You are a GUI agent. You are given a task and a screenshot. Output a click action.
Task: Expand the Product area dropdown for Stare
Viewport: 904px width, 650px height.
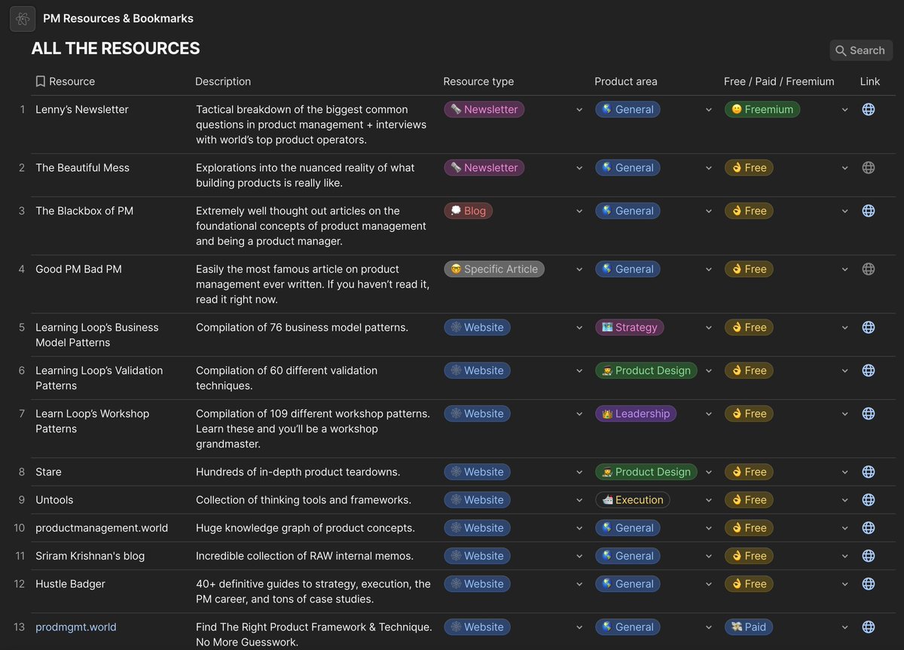708,471
